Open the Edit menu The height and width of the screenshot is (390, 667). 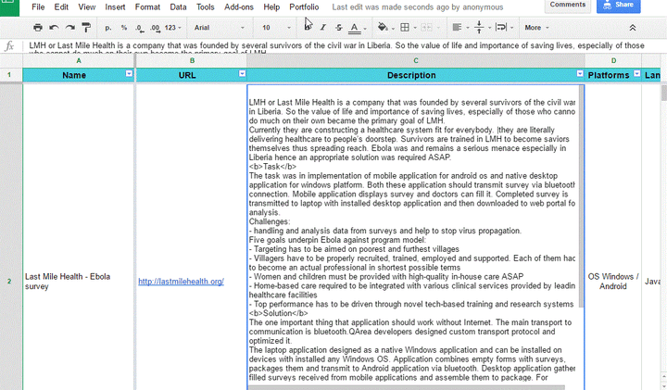pos(61,6)
